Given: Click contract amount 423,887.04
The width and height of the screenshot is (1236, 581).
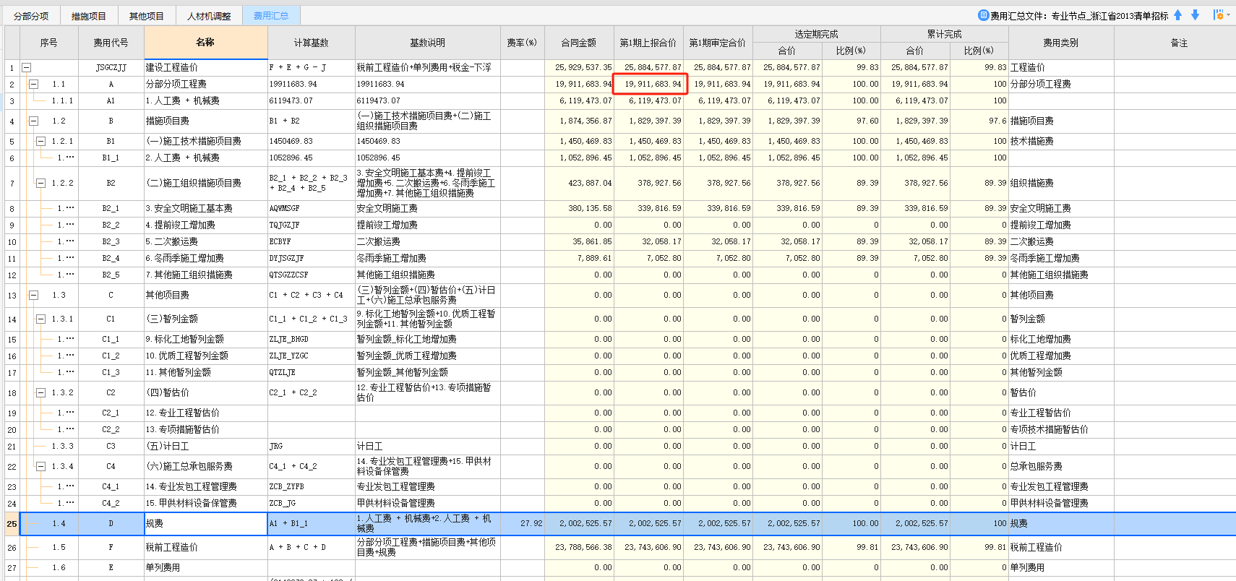Looking at the screenshot, I should point(579,183).
